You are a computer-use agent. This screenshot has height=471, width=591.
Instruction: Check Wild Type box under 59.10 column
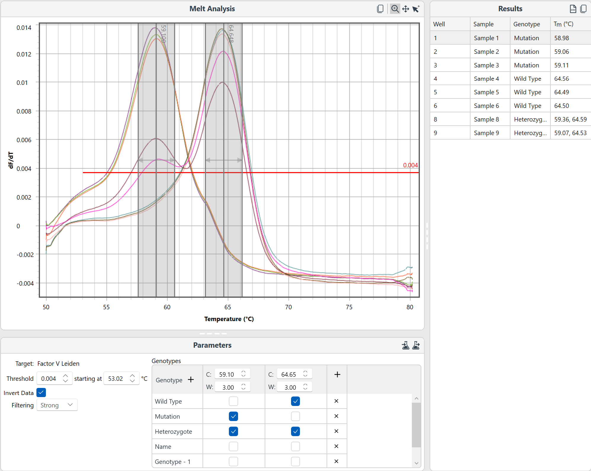[x=233, y=401]
